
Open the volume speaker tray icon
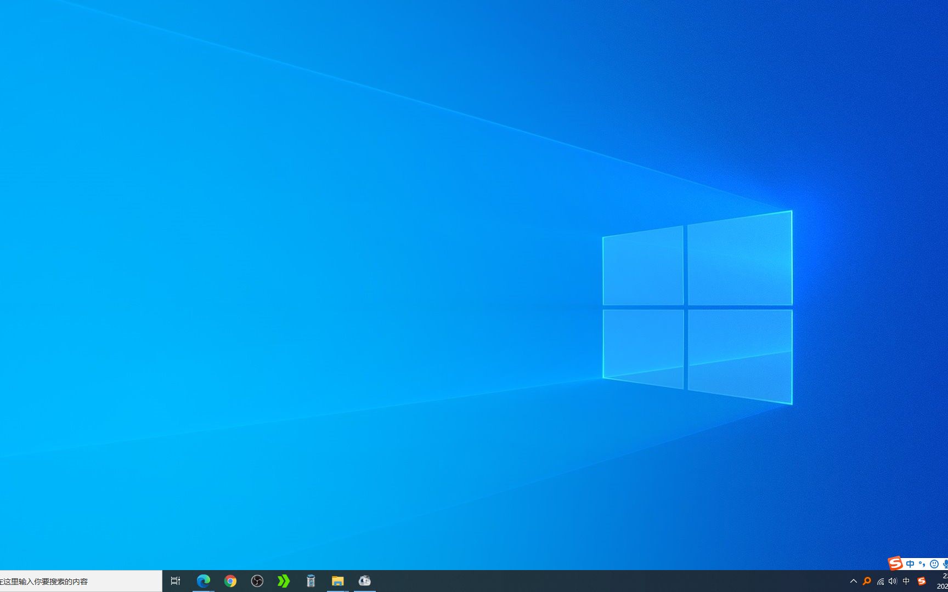tap(893, 581)
